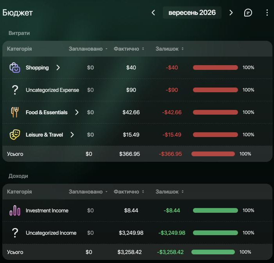
Task: Click the Uncategorized Expense question mark icon
Action: (15, 90)
